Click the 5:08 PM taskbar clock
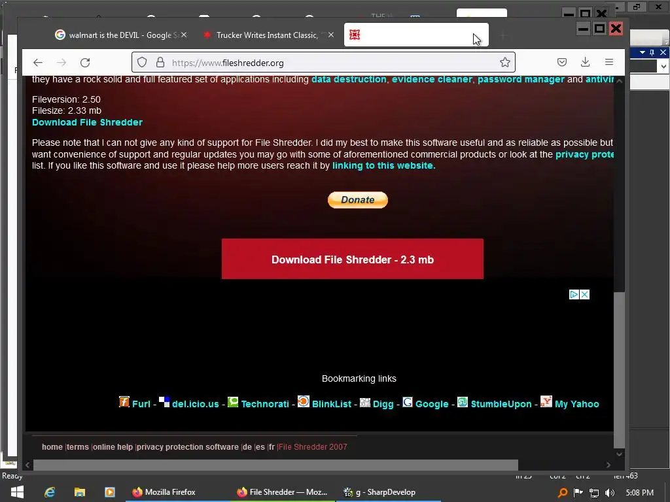Screen dimensions: 670x502 640,493
